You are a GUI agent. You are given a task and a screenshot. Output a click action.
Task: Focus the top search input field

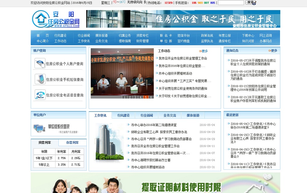pyautogui.click(x=231, y=3)
